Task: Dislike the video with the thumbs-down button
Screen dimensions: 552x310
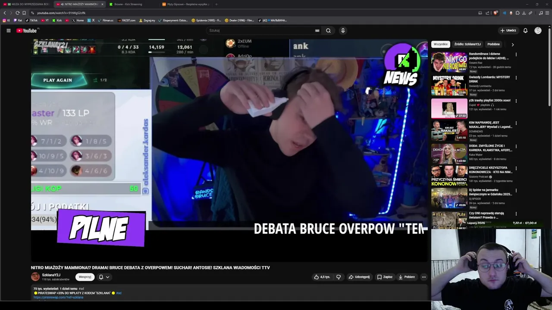Action: point(339,277)
